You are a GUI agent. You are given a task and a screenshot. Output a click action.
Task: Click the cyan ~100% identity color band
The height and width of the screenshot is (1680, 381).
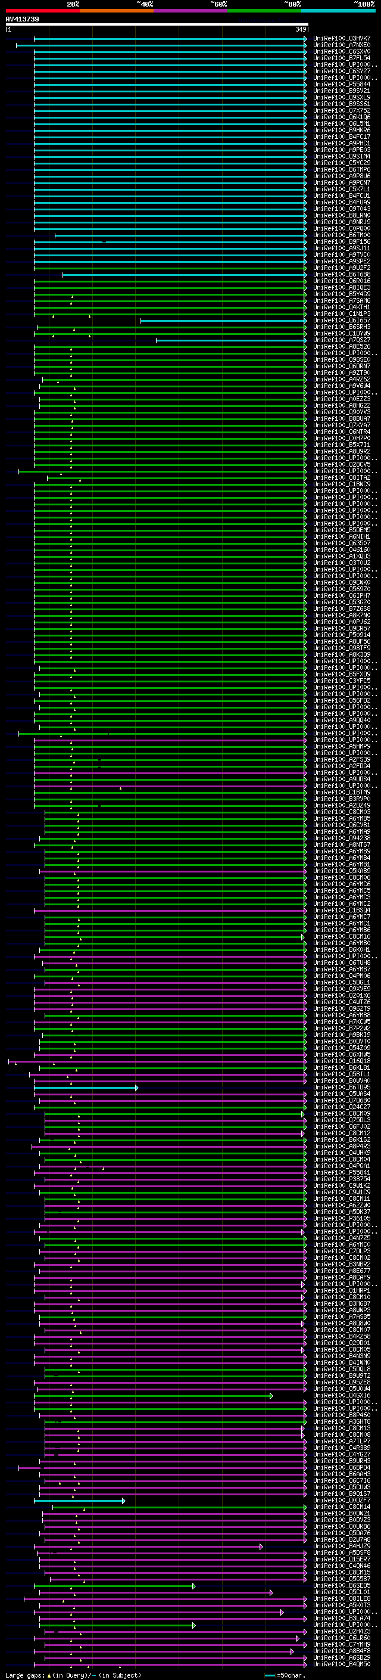click(339, 11)
